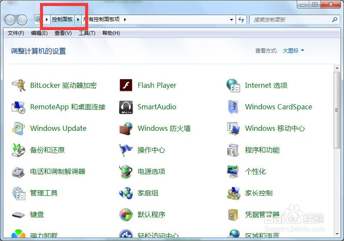
Task: Open the 键盘 keyboard icon
Action: (18, 215)
